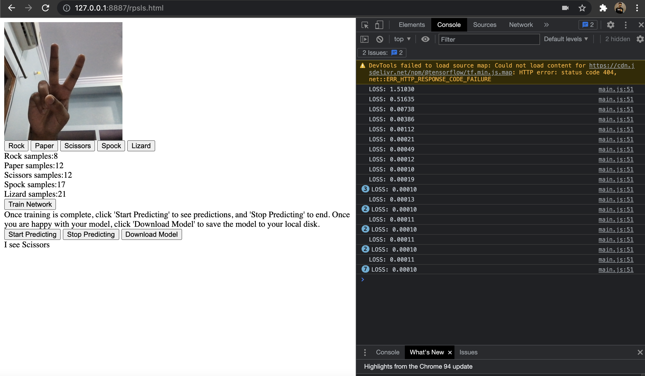Open DevTools settings gear
This screenshot has height=376, width=645.
coord(610,25)
